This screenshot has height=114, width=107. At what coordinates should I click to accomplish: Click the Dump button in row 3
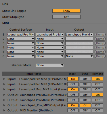pos(100,43)
